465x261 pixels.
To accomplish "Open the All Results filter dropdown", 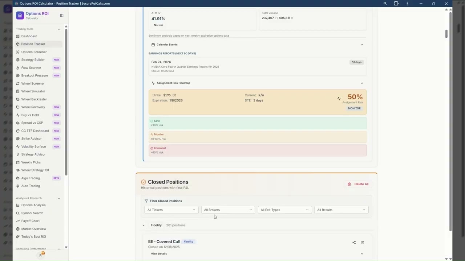I will pos(341,210).
